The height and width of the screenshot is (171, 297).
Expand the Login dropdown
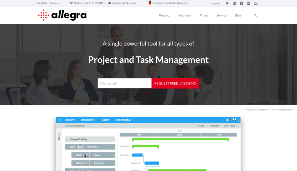coord(215,3)
